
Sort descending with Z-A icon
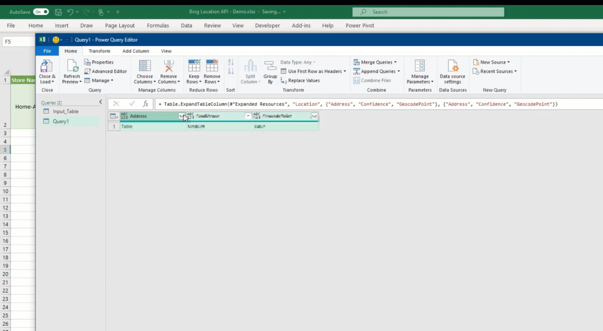(231, 71)
